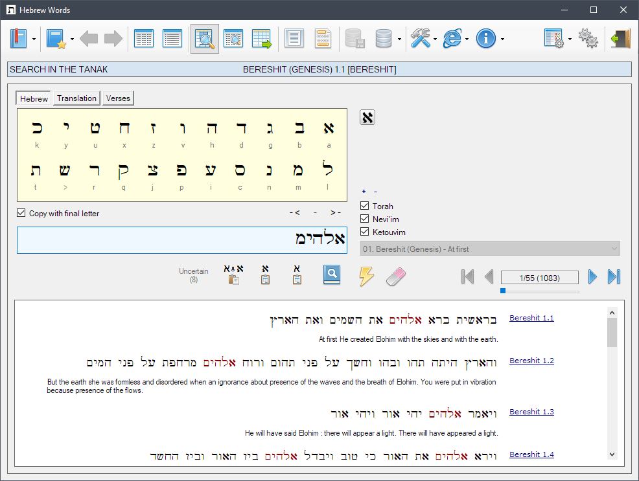Open the Bereshit (Genesis) book combo box
The height and width of the screenshot is (481, 639).
pyautogui.click(x=490, y=249)
